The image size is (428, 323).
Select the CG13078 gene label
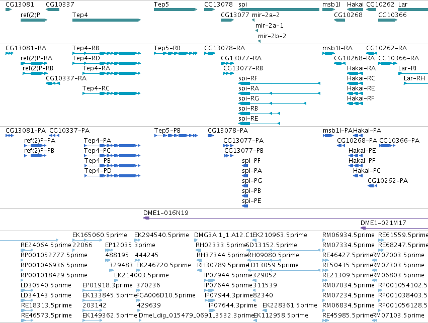coord(218,5)
